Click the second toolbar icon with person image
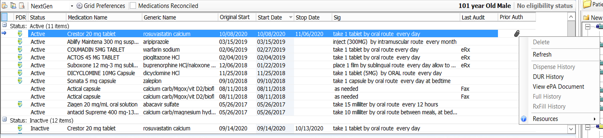603x138 pixels. pyautogui.click(x=13, y=6)
